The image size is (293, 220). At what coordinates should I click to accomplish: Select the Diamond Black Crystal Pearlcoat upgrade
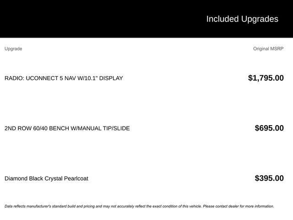pyautogui.click(x=46, y=178)
